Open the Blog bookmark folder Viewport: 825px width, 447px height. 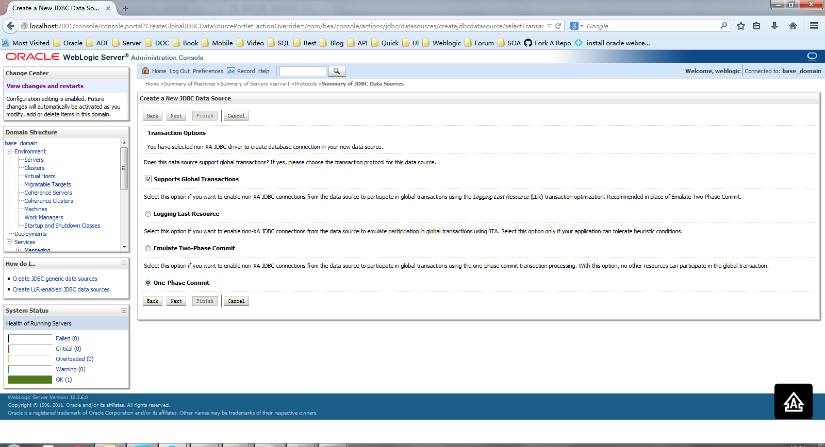pyautogui.click(x=332, y=43)
